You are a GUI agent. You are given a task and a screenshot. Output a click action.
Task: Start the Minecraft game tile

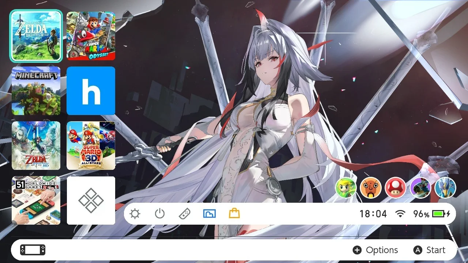tap(36, 91)
